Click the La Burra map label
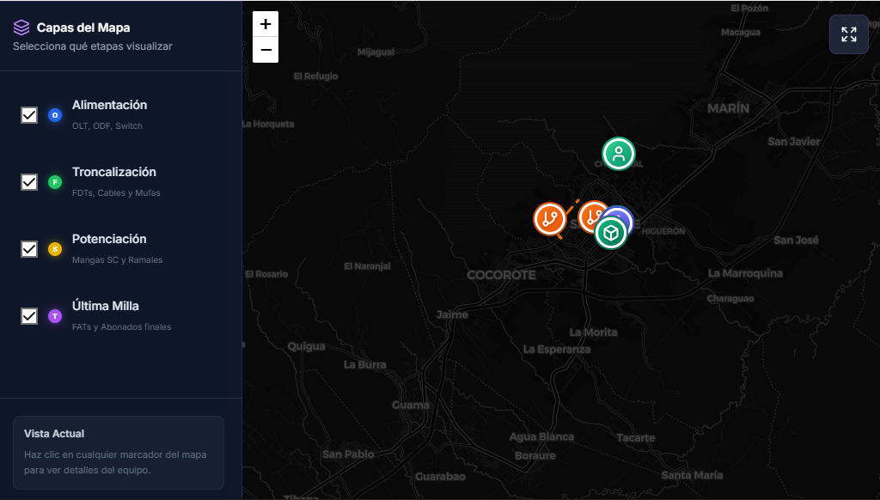 [x=364, y=365]
